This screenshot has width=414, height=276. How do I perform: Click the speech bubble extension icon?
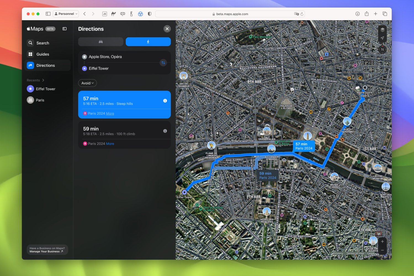(x=123, y=14)
